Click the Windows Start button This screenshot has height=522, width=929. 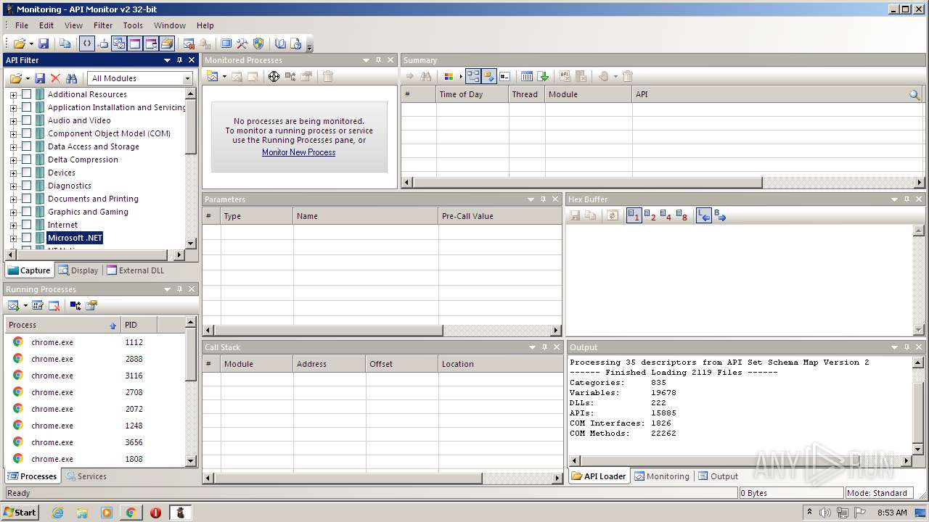point(20,512)
